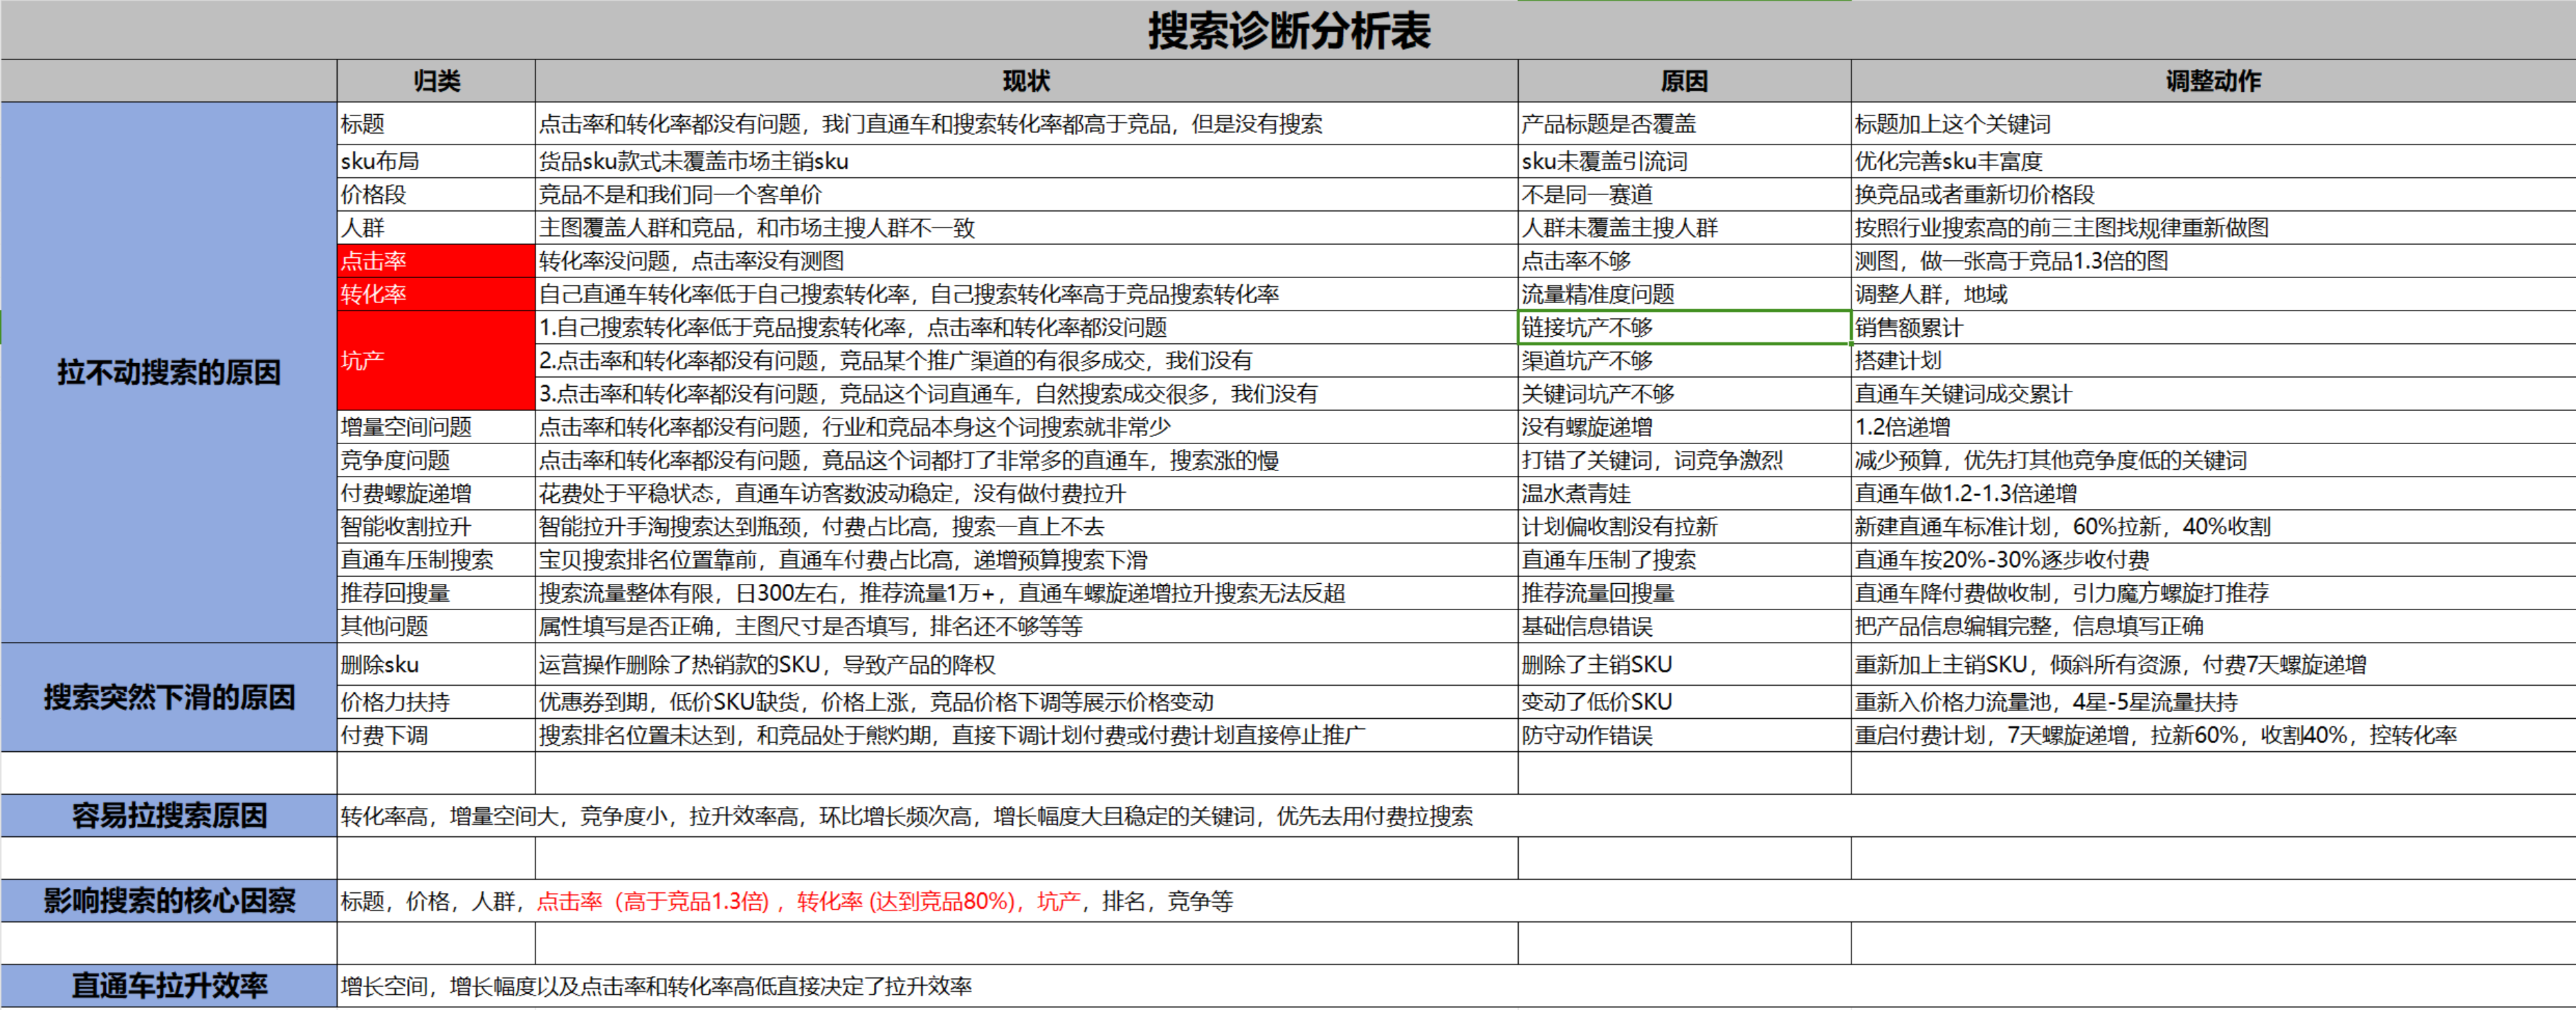2576x1010 pixels.
Task: Click the 直通车关键词成交累计 cell
Action: (2213, 393)
